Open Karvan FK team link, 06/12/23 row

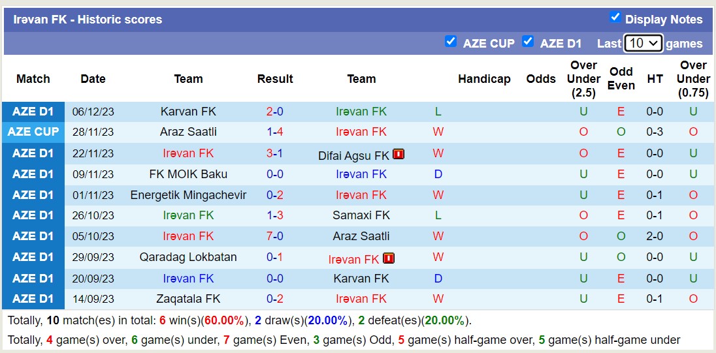188,112
